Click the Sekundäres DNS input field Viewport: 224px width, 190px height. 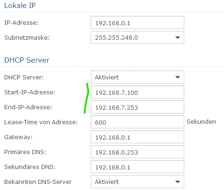point(137,167)
